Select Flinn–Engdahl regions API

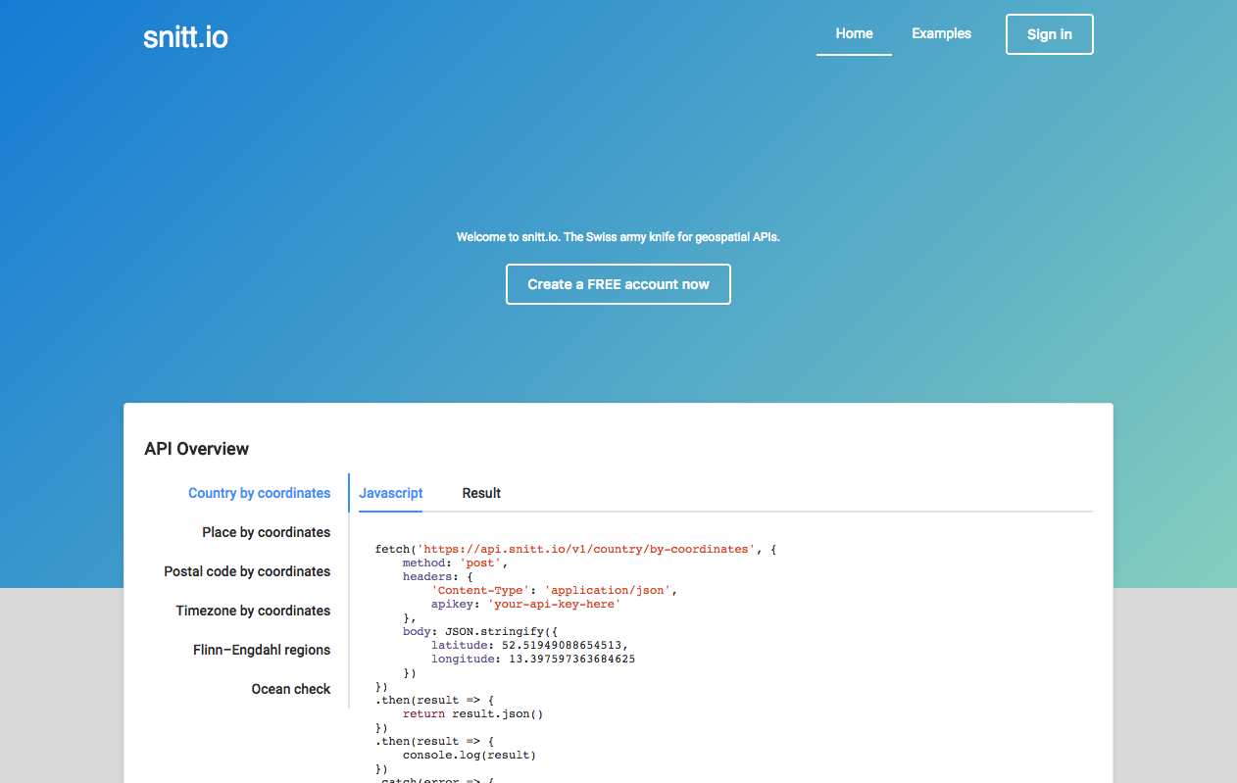[262, 650]
